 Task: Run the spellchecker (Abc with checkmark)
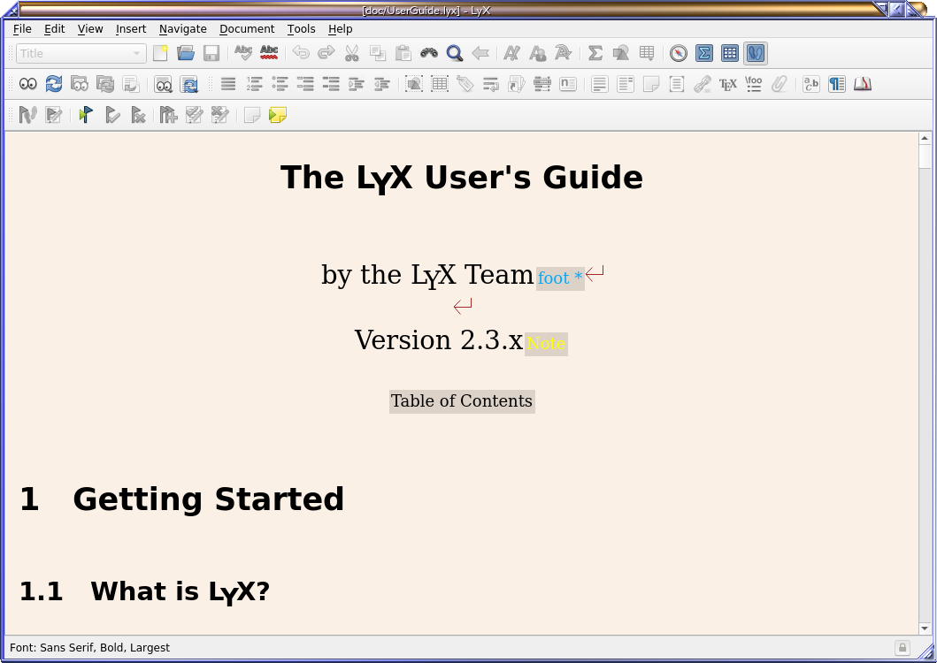pyautogui.click(x=243, y=53)
